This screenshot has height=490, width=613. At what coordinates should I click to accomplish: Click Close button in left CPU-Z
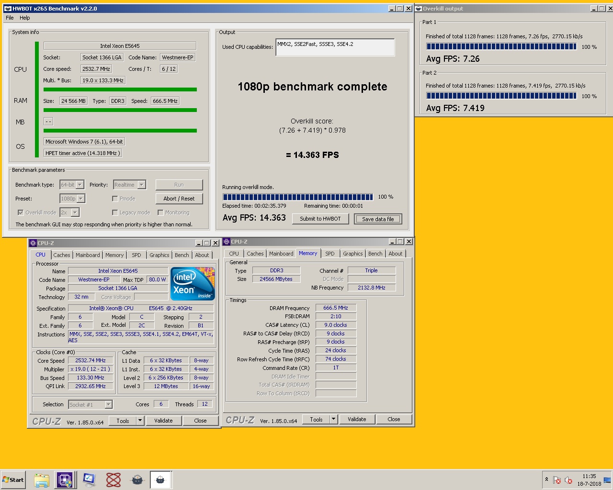200,421
